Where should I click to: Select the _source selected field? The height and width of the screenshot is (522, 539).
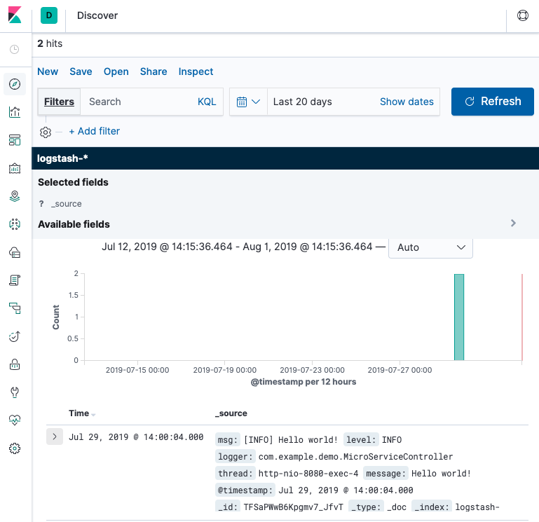tap(67, 204)
